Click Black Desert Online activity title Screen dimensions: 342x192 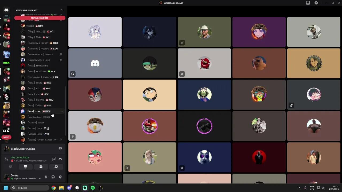tap(23, 149)
